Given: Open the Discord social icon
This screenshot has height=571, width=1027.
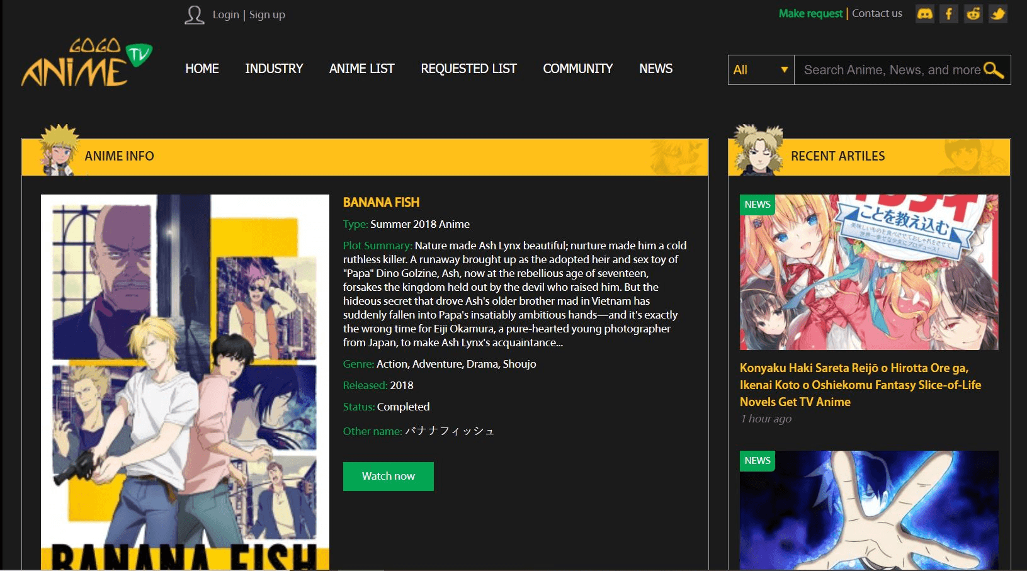Looking at the screenshot, I should click(924, 14).
